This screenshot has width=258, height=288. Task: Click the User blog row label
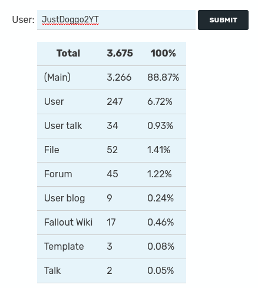click(64, 198)
